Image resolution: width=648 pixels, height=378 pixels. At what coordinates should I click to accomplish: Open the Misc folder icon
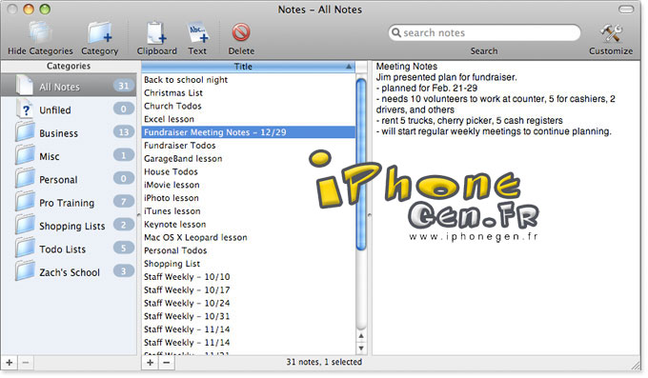tap(25, 155)
